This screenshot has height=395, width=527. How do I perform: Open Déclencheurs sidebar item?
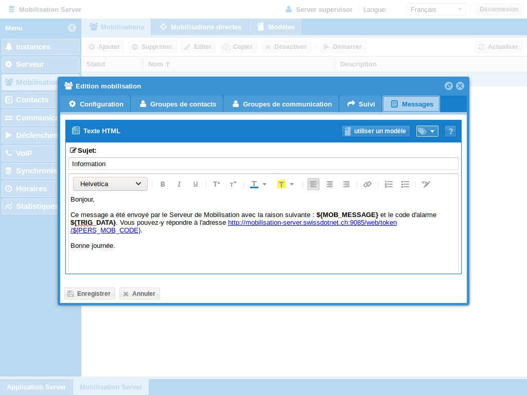pos(30,135)
